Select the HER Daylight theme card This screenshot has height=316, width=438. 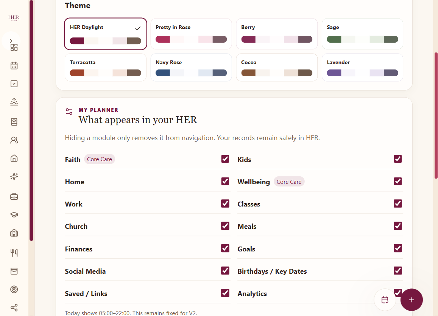pyautogui.click(x=106, y=34)
